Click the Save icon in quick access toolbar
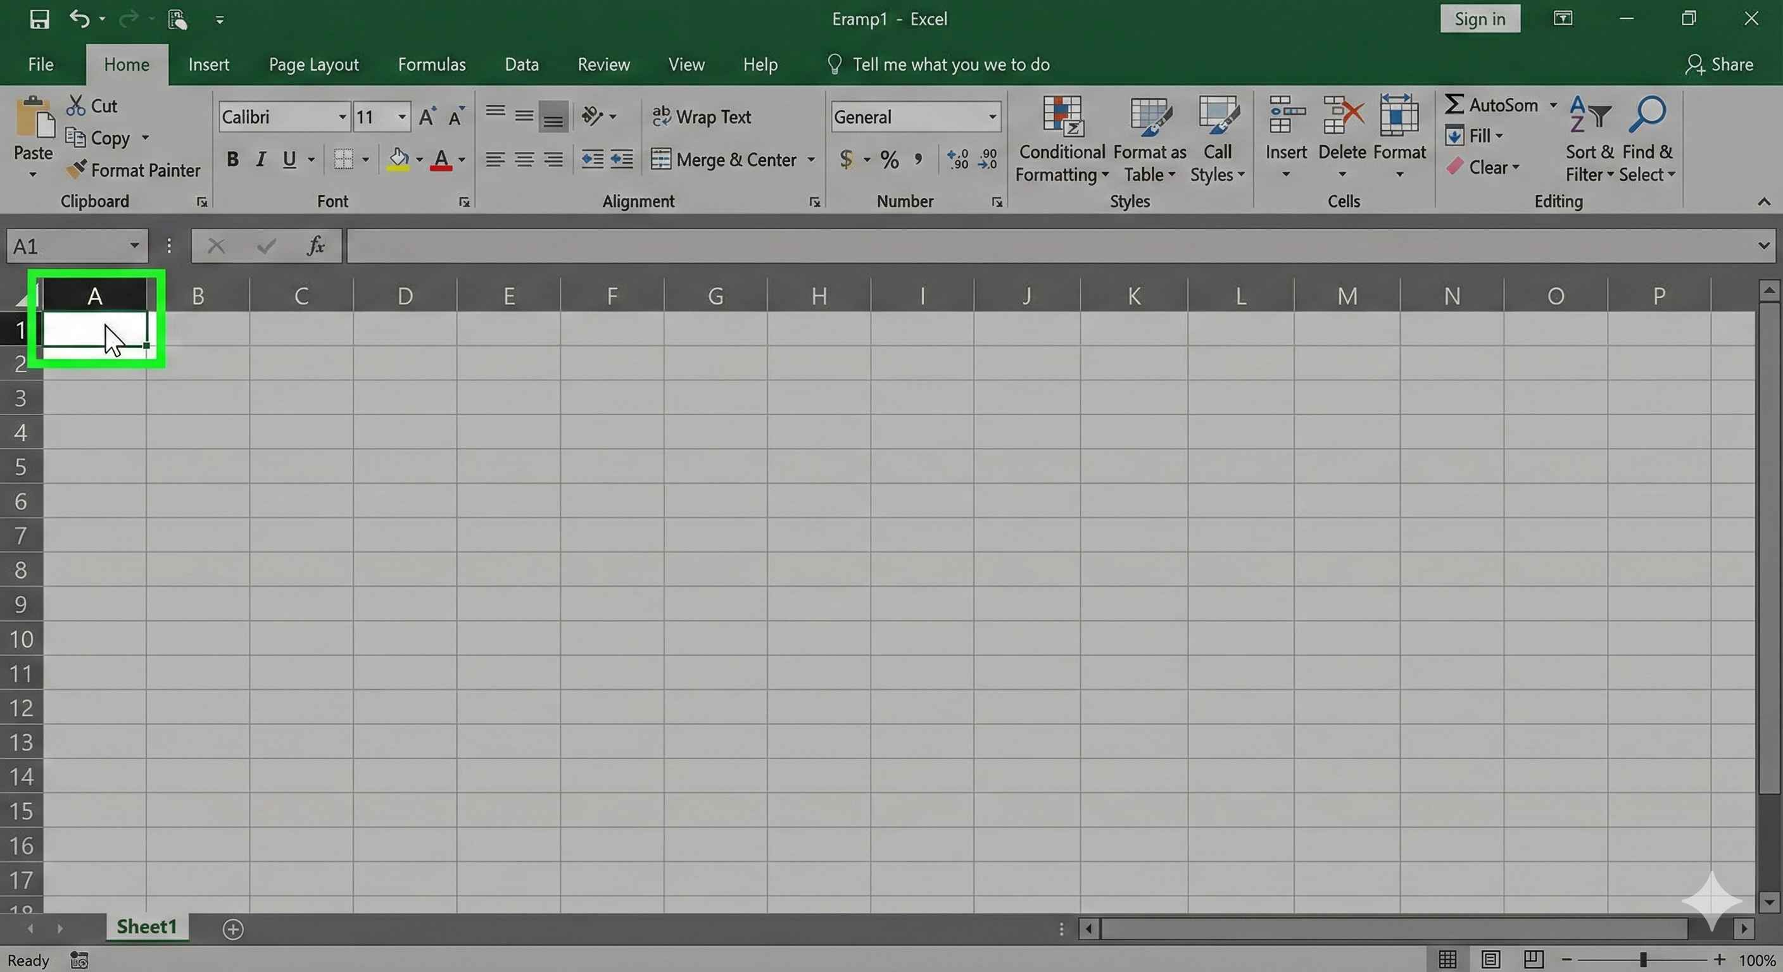Viewport: 1783px width, 972px height. pos(39,19)
